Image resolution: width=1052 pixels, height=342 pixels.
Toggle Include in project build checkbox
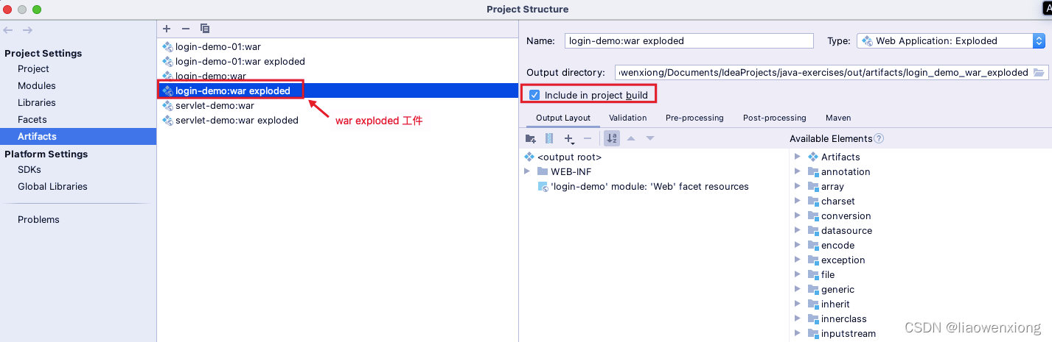pos(535,95)
